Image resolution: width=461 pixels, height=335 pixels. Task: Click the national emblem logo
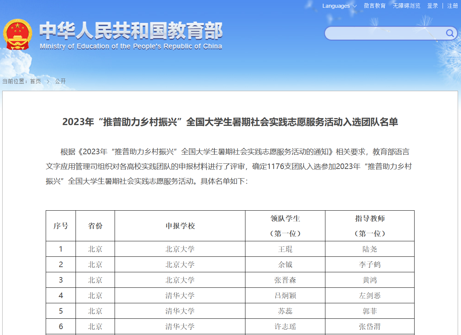[17, 35]
